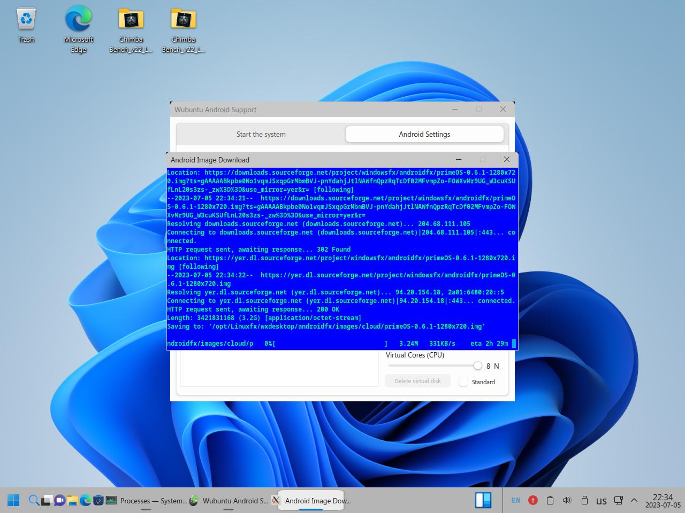Click the EN input language indicator

pos(516,501)
